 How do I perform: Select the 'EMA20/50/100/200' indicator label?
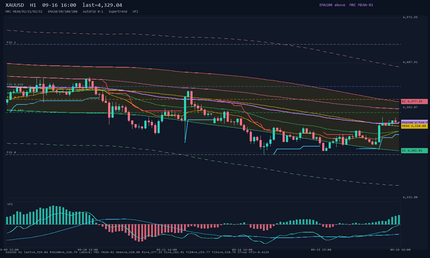(63, 12)
